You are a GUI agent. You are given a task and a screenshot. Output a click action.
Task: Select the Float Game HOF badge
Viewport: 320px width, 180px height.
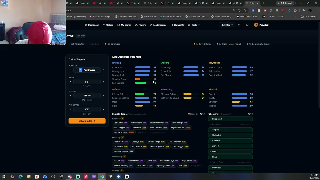point(120,123)
